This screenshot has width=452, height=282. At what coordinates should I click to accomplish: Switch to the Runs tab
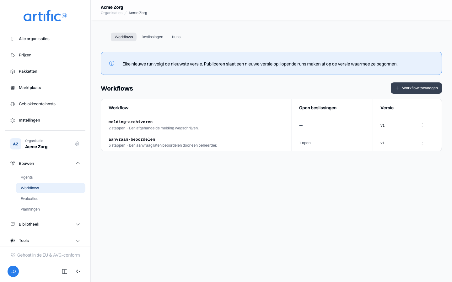(x=176, y=37)
